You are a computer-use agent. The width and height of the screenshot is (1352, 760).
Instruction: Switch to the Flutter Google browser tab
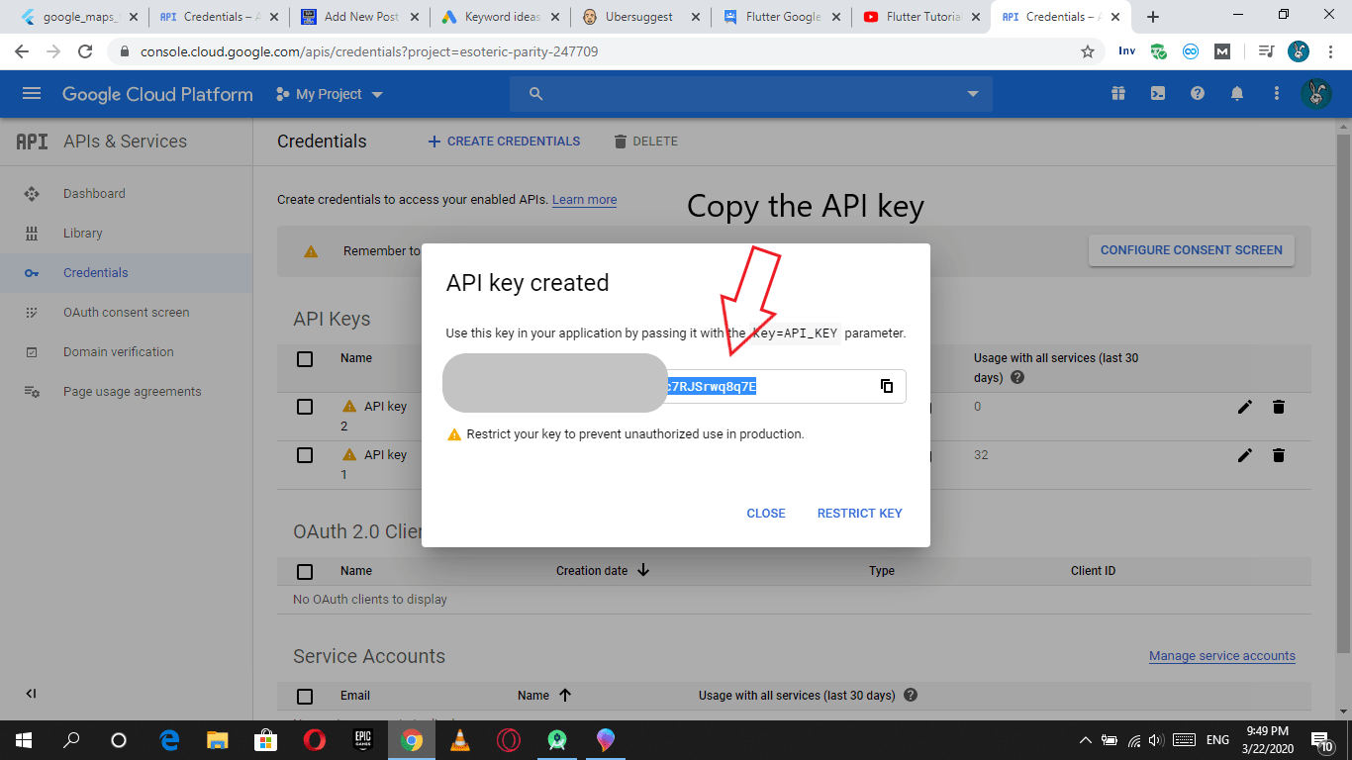pyautogui.click(x=781, y=16)
